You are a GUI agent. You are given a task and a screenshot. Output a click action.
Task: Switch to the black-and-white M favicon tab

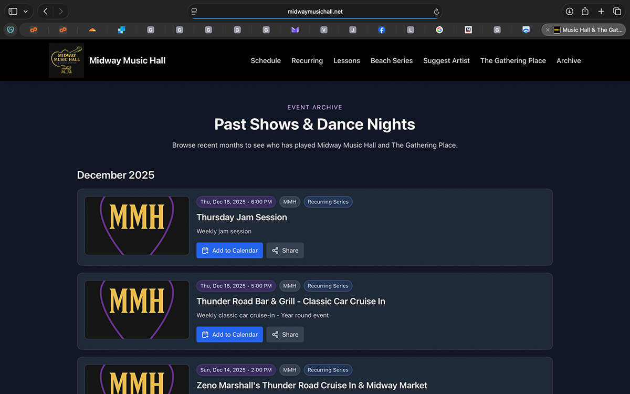tap(468, 30)
